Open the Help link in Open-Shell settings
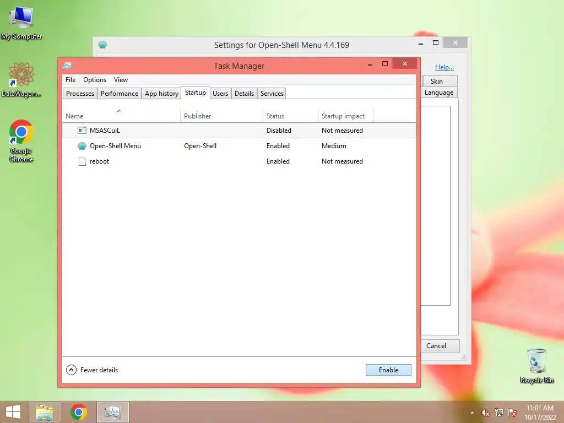The height and width of the screenshot is (423, 564). [x=444, y=67]
